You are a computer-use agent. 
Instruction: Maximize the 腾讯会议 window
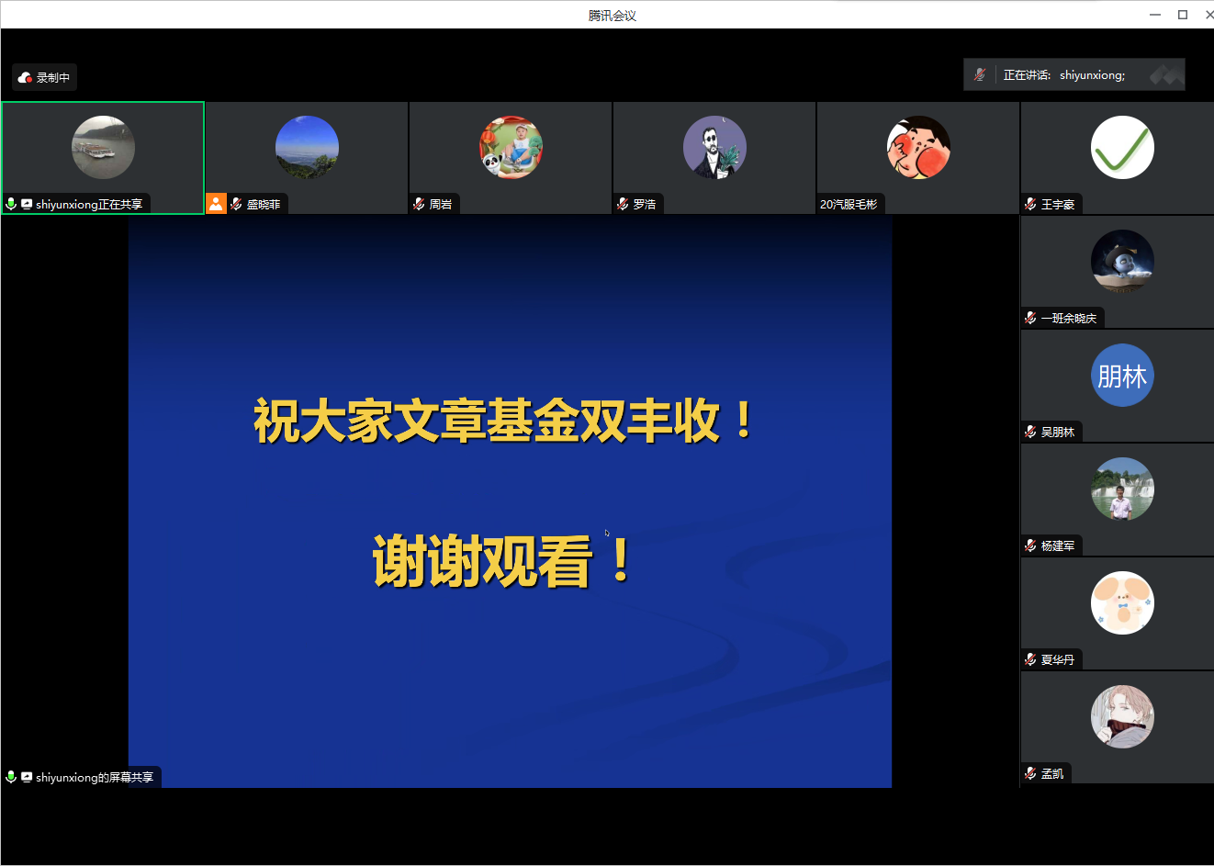[1183, 15]
